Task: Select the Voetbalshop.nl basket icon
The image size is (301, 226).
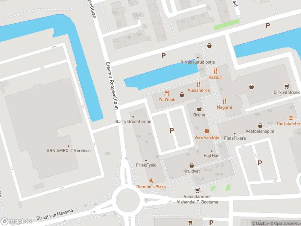Action: pyautogui.click(x=260, y=125)
